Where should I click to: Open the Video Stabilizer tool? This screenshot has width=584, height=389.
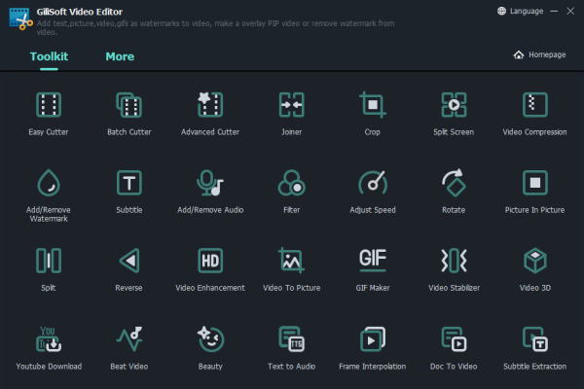pos(454,261)
